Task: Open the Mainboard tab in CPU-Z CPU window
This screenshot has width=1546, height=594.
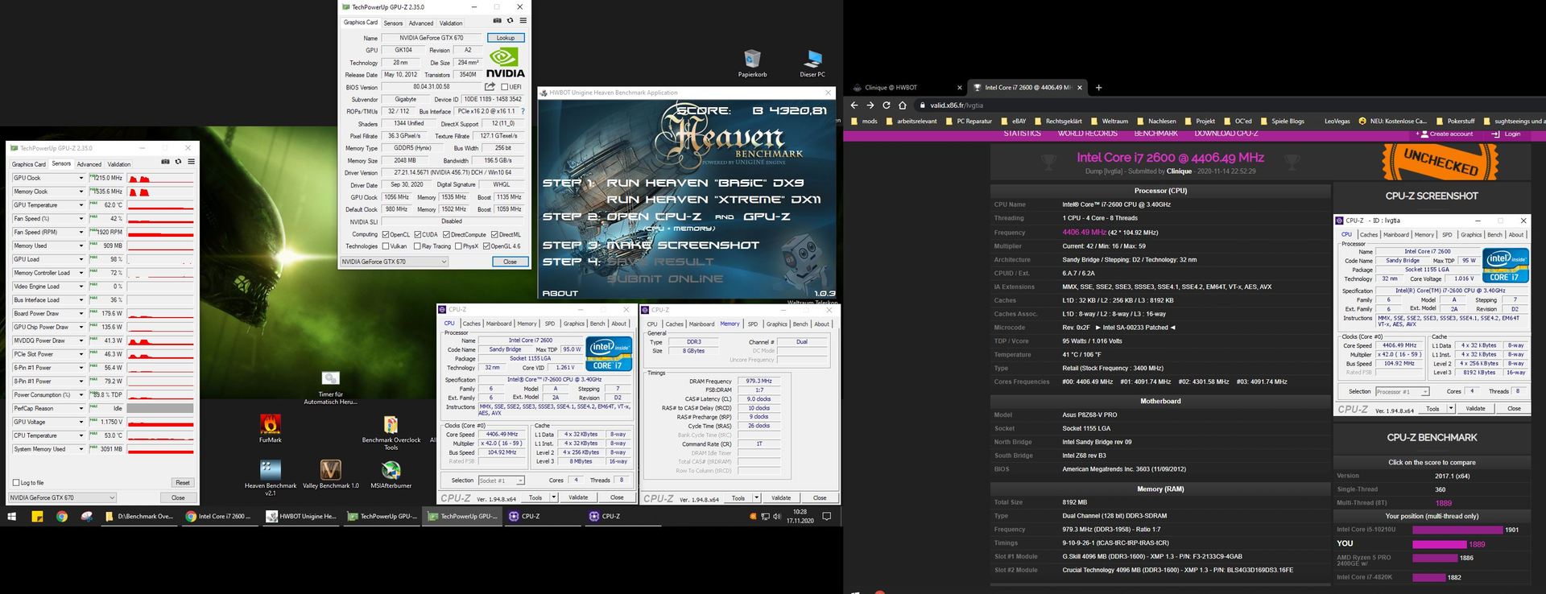Action: [x=498, y=324]
